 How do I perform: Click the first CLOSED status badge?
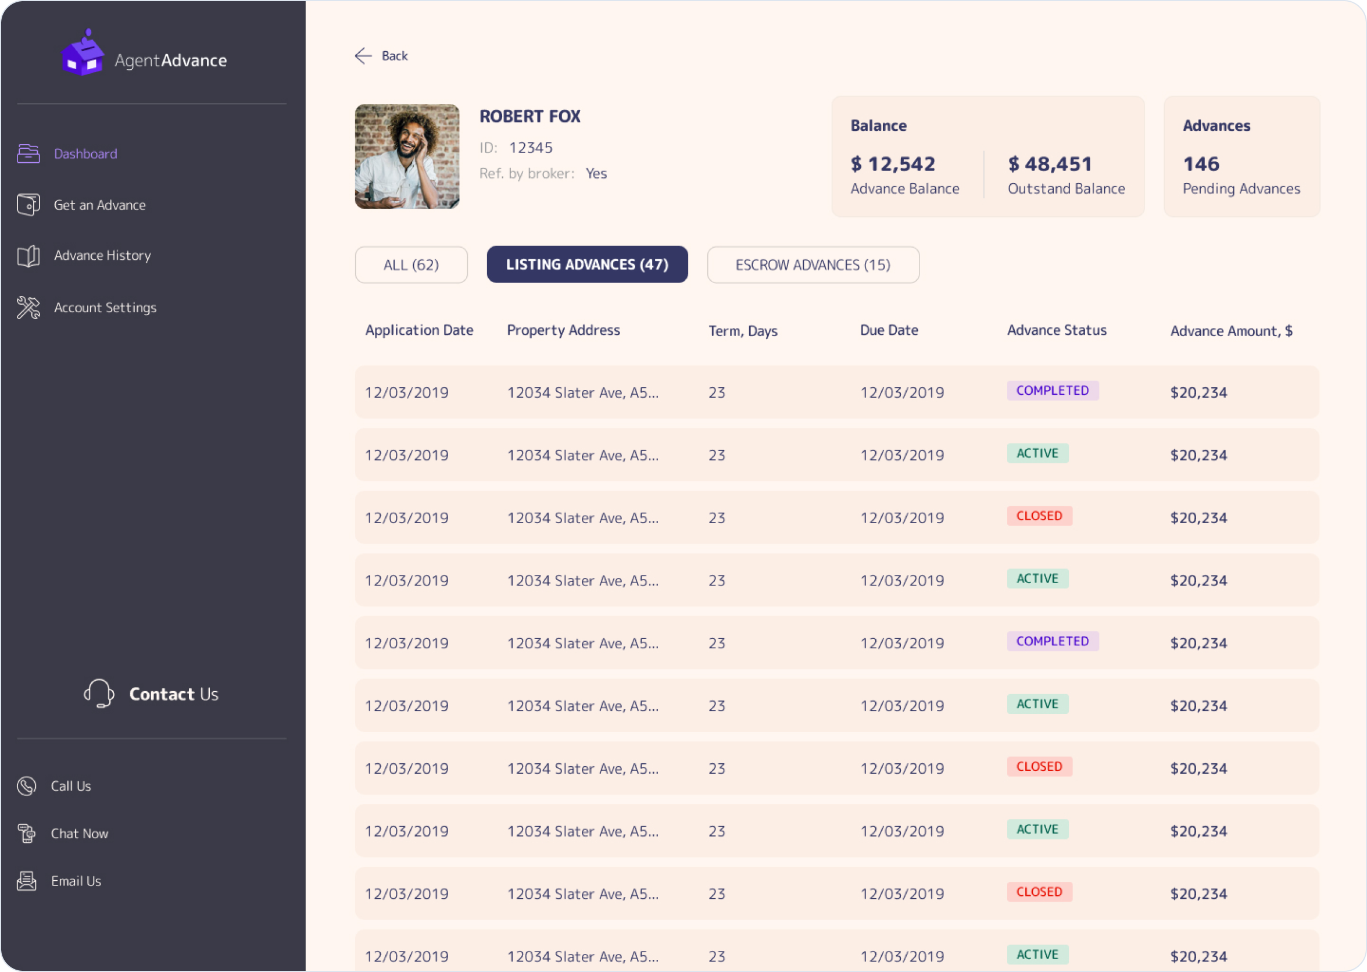[x=1039, y=516]
